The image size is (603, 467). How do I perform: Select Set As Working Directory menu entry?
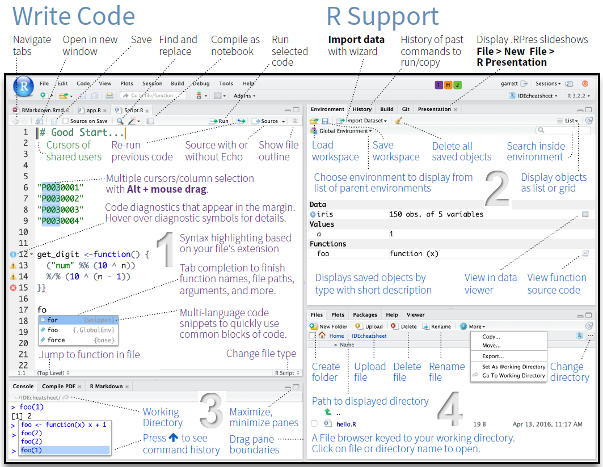click(513, 367)
